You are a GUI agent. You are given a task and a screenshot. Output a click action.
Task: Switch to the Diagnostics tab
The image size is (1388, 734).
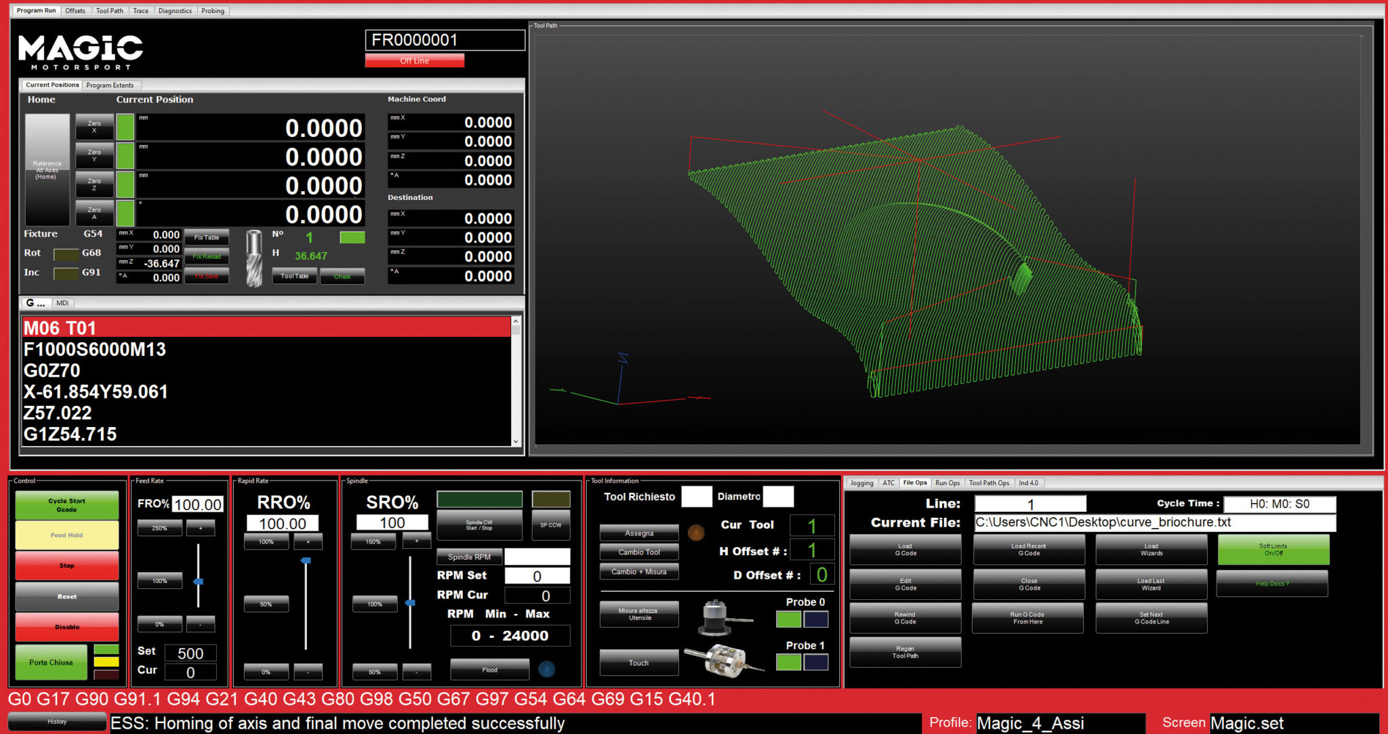pos(175,11)
